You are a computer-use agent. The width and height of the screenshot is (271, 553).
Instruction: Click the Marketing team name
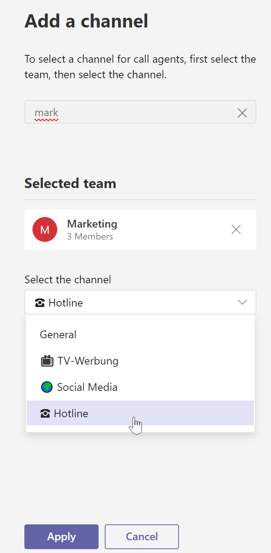(92, 224)
